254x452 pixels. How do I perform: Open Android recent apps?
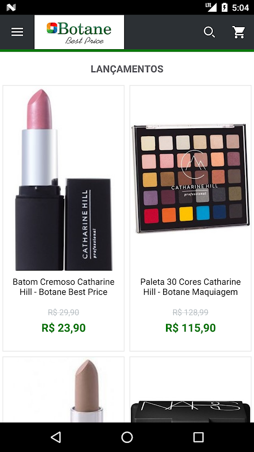pyautogui.click(x=198, y=437)
